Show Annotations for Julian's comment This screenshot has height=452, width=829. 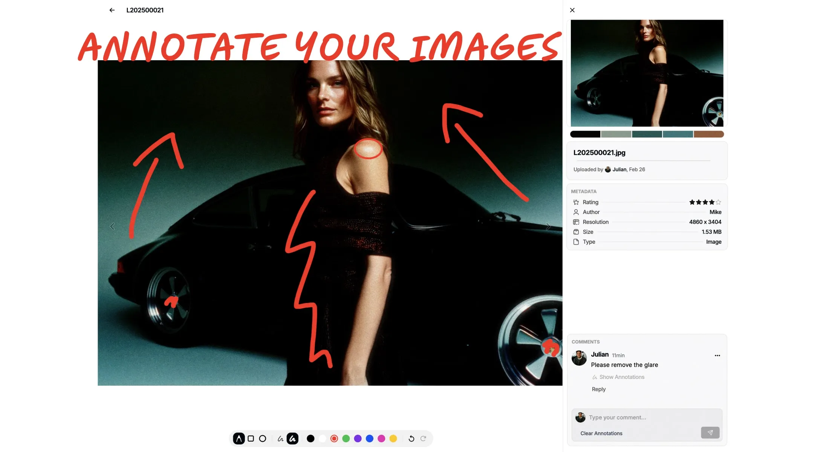pos(618,377)
